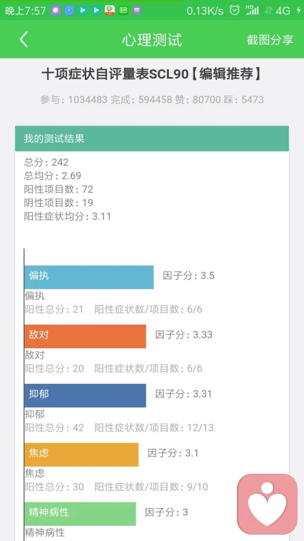The width and height of the screenshot is (304, 541).
Task: Tap 截图分享 to share screenshot
Action: 270,40
